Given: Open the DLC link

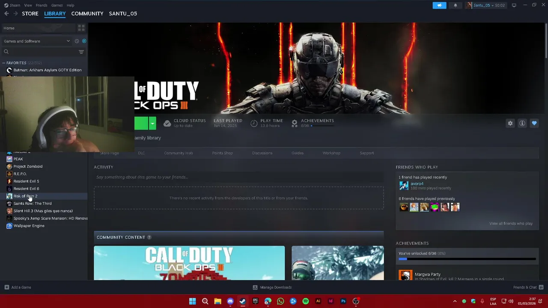Looking at the screenshot, I should pyautogui.click(x=141, y=153).
